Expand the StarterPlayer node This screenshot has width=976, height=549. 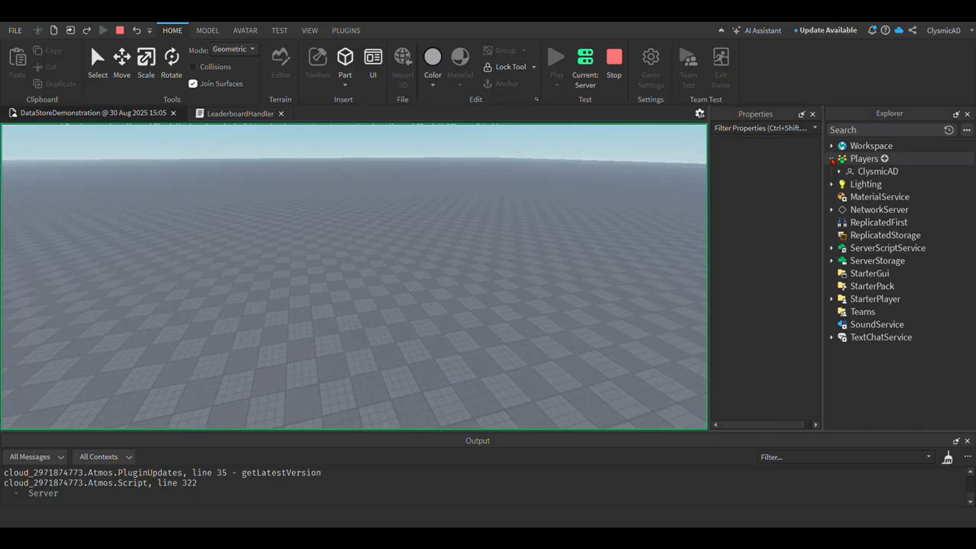pos(832,299)
